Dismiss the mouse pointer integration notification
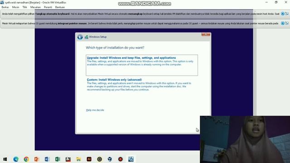This screenshot has width=290, height=163. 283,23
